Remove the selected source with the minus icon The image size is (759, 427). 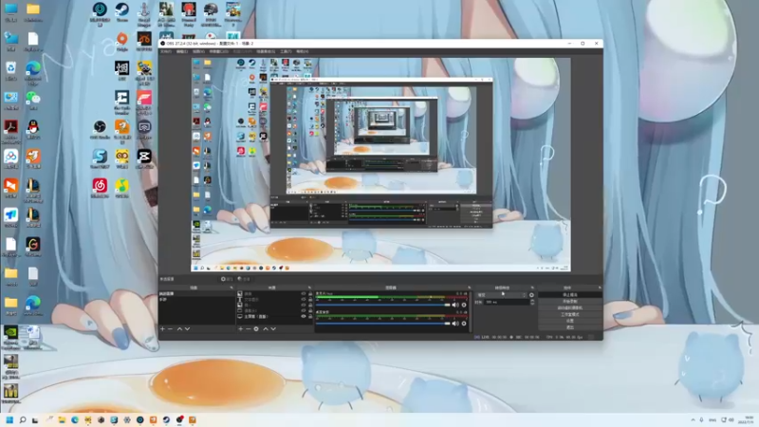249,328
